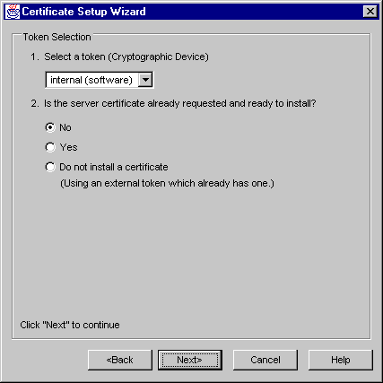Click the Certificate Setup Wizard title bar text
383x383 pixels.
coord(83,12)
